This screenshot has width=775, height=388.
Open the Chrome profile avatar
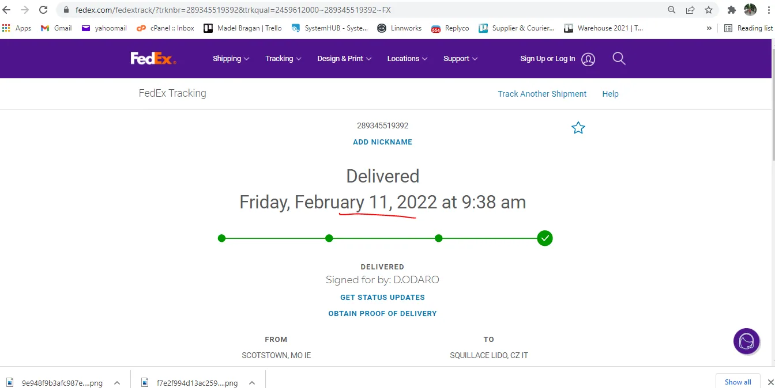[x=750, y=10]
